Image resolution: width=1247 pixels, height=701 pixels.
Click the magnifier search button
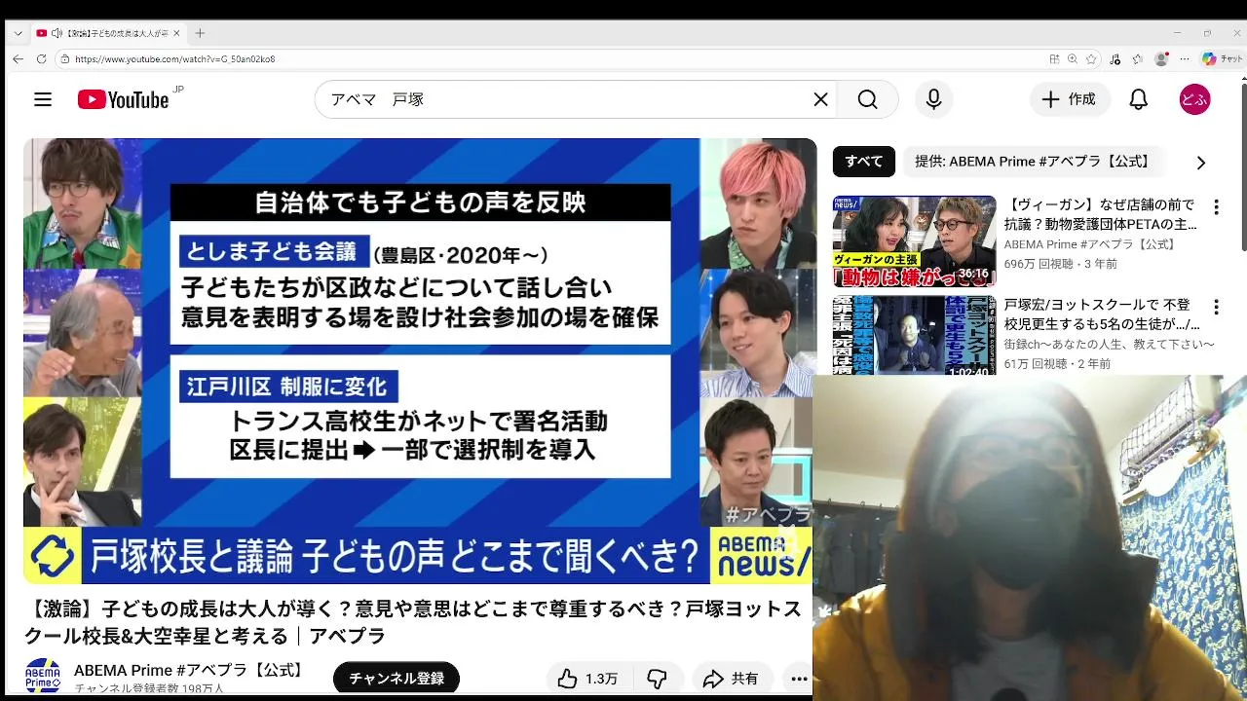pos(867,99)
